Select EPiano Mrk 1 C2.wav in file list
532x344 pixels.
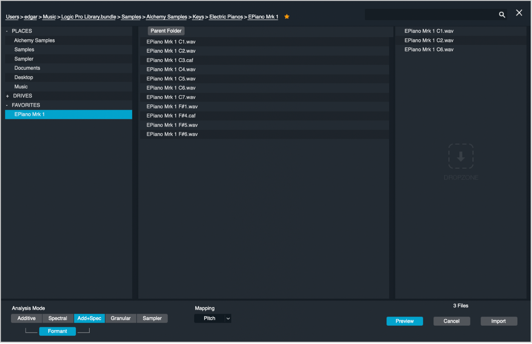[x=264, y=51]
